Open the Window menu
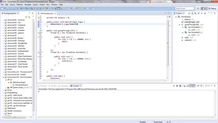This screenshot has width=218, height=123. [x=54, y=4]
